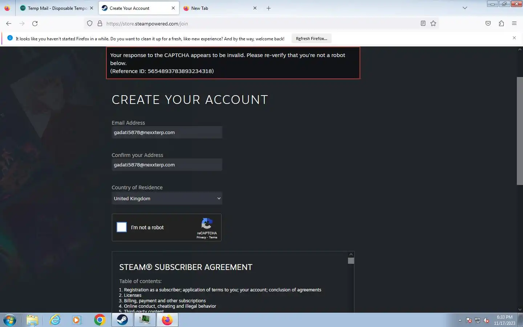Click the Licenses contents entry
The image size is (523, 327).
pyautogui.click(x=133, y=295)
